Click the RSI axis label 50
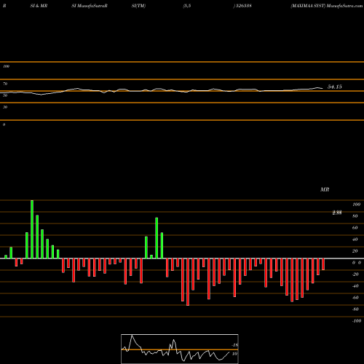Image resolution: width=364 pixels, height=364 pixels. point(5,95)
